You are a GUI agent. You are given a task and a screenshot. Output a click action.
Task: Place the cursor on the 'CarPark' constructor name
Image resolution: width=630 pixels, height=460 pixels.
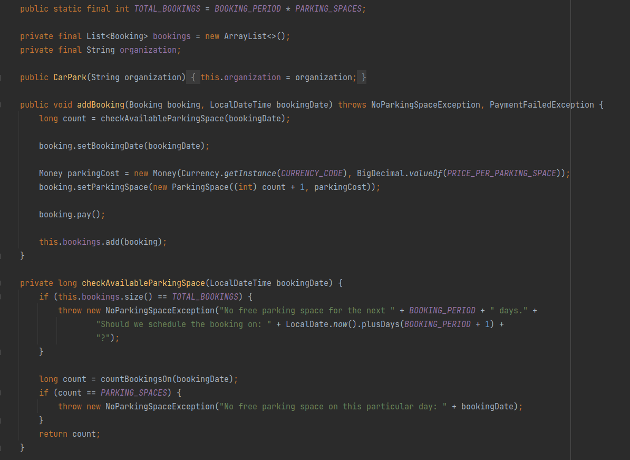(x=70, y=77)
